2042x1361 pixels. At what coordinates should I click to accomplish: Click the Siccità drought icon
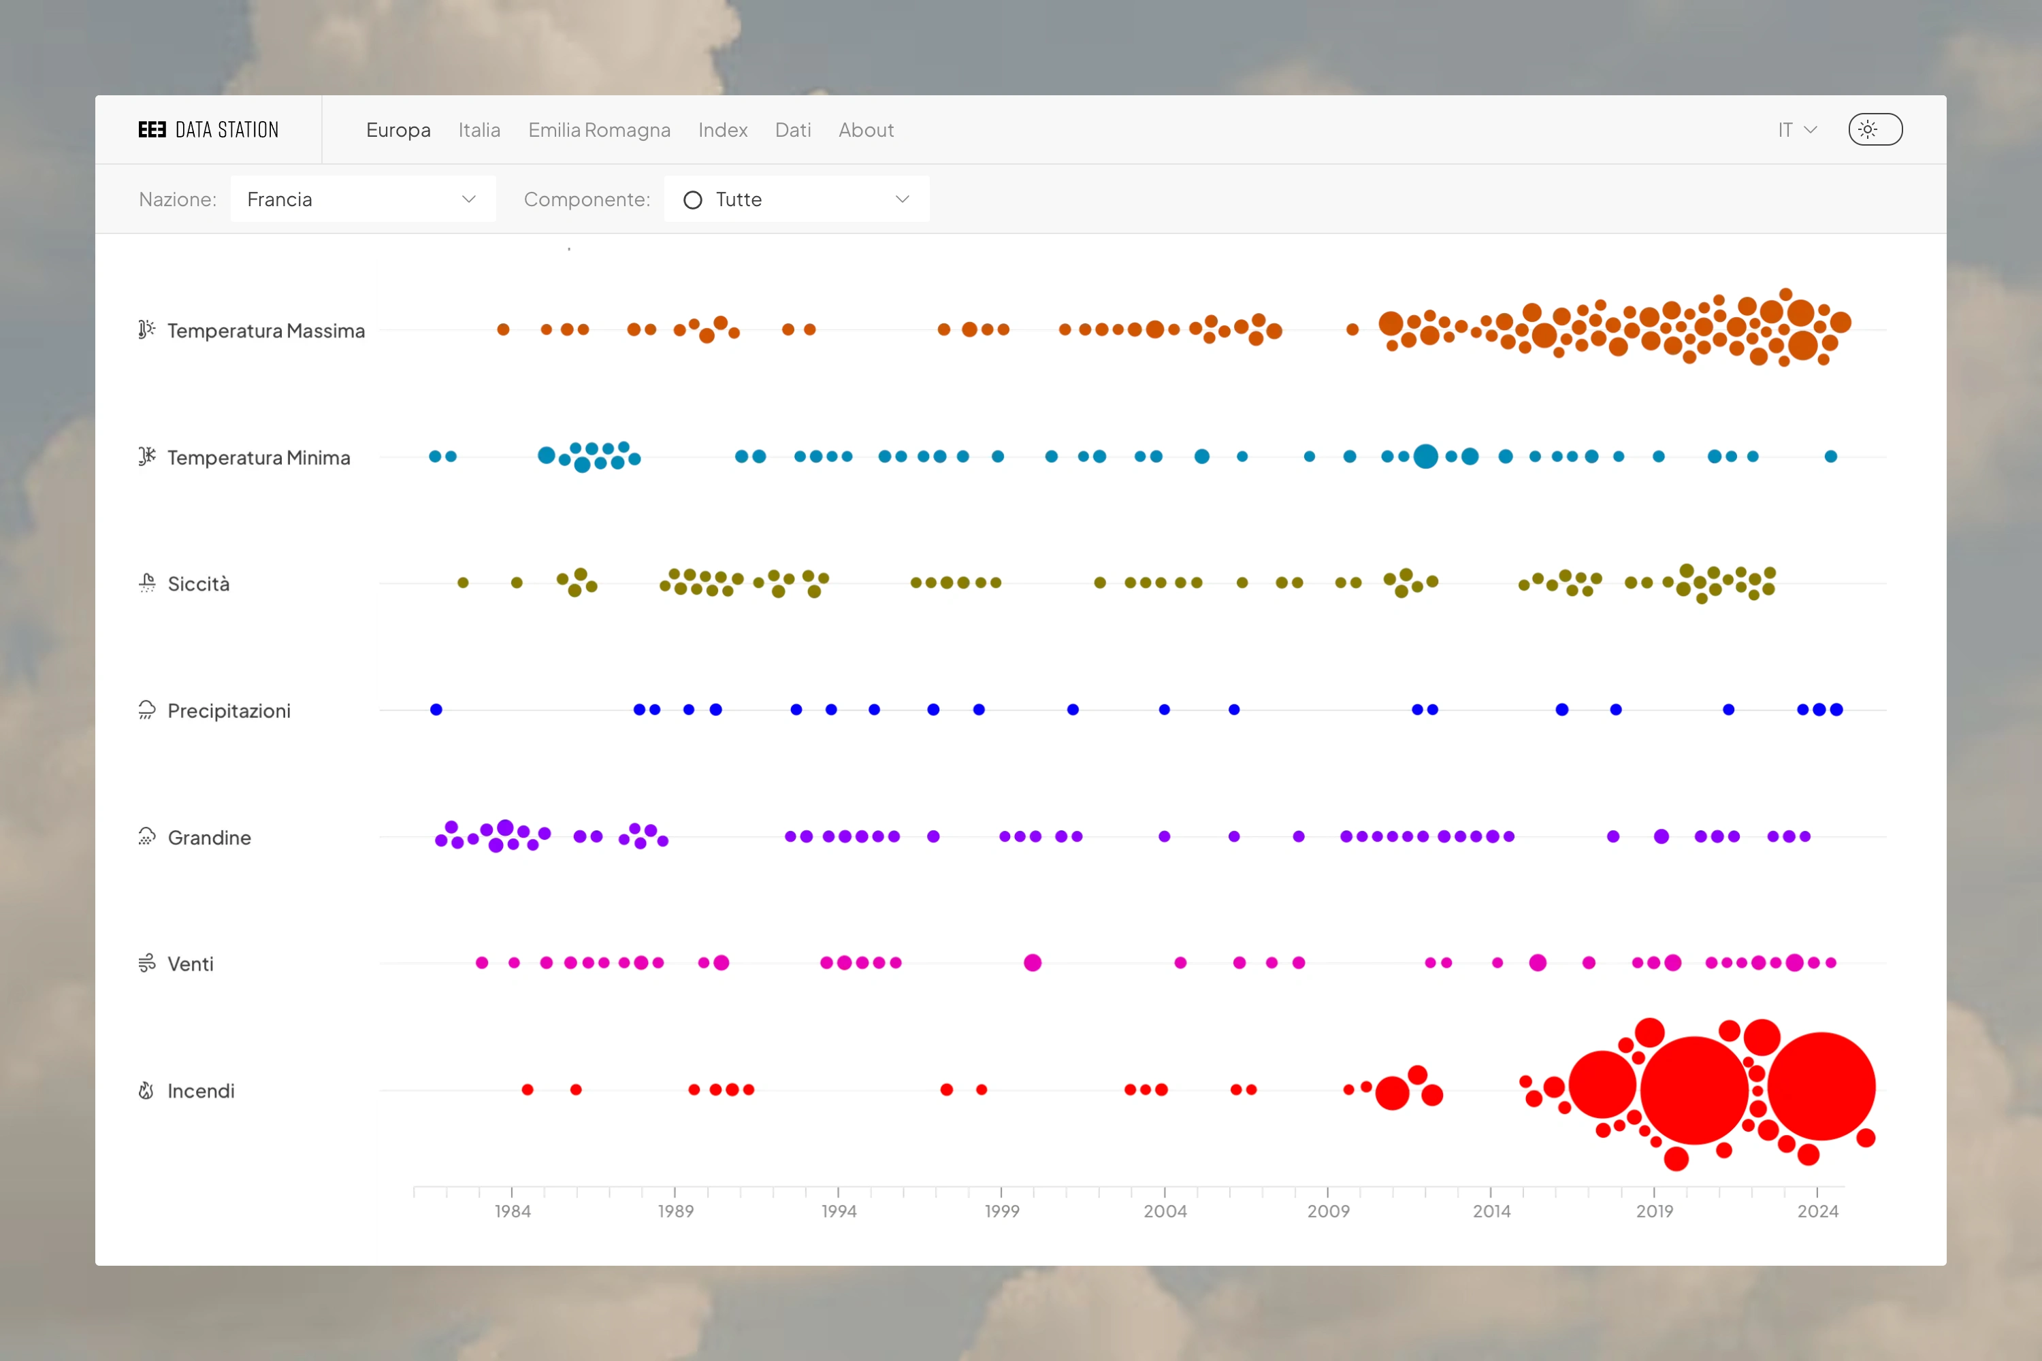[x=147, y=583]
